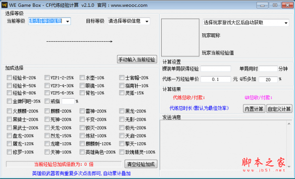Tick 擎天-120% checkbox
Screen dimensions: 295x179
(x=122, y=144)
